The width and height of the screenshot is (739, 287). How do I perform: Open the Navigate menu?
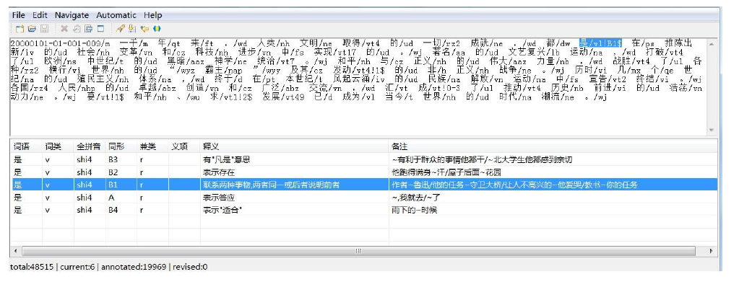click(x=72, y=15)
